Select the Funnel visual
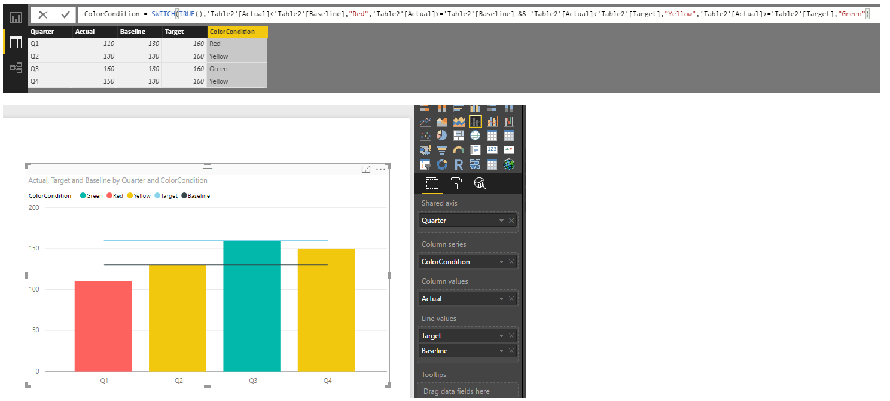This screenshot has height=401, width=890. coord(442,150)
